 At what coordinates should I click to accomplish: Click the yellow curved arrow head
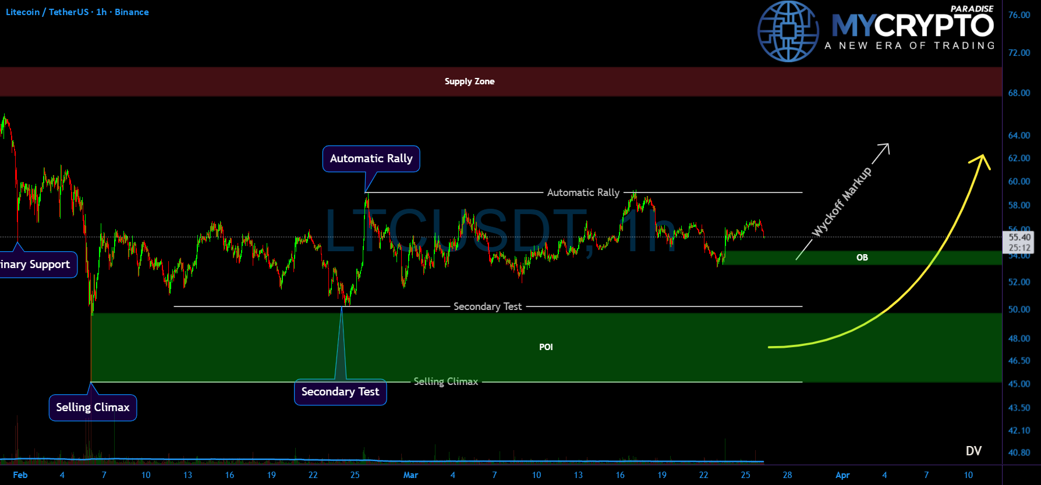pos(981,160)
